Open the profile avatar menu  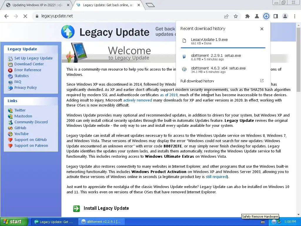(x=285, y=16)
